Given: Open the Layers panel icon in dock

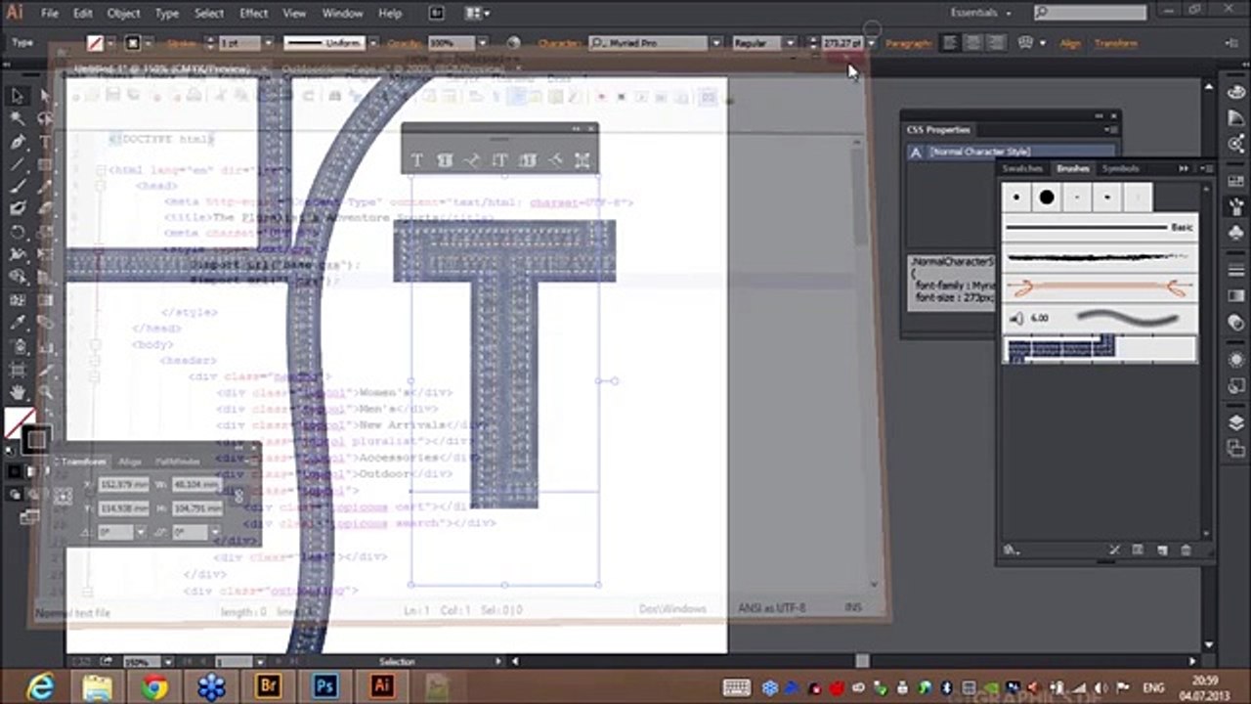Looking at the screenshot, I should tap(1236, 422).
